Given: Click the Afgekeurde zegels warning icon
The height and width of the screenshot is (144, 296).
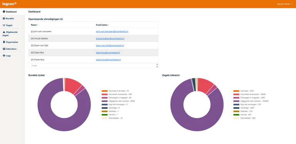Looking at the screenshot, I should tap(4, 32).
